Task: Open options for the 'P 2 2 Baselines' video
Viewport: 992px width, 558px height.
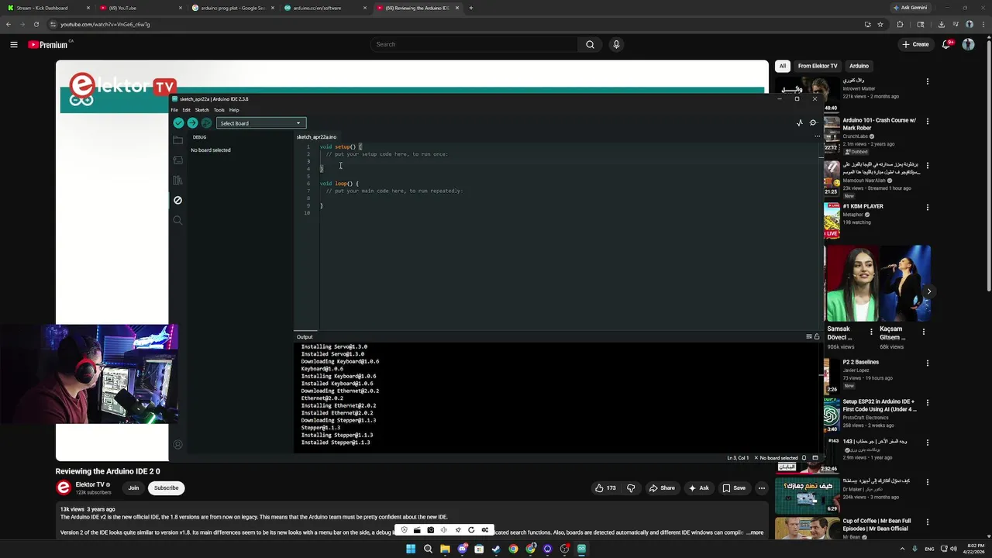Action: tap(928, 363)
